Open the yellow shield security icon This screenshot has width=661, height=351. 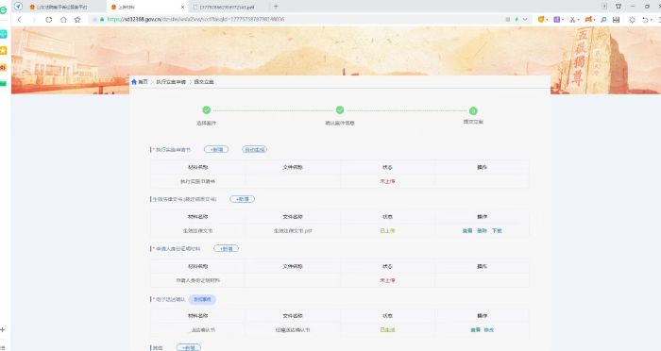540,20
